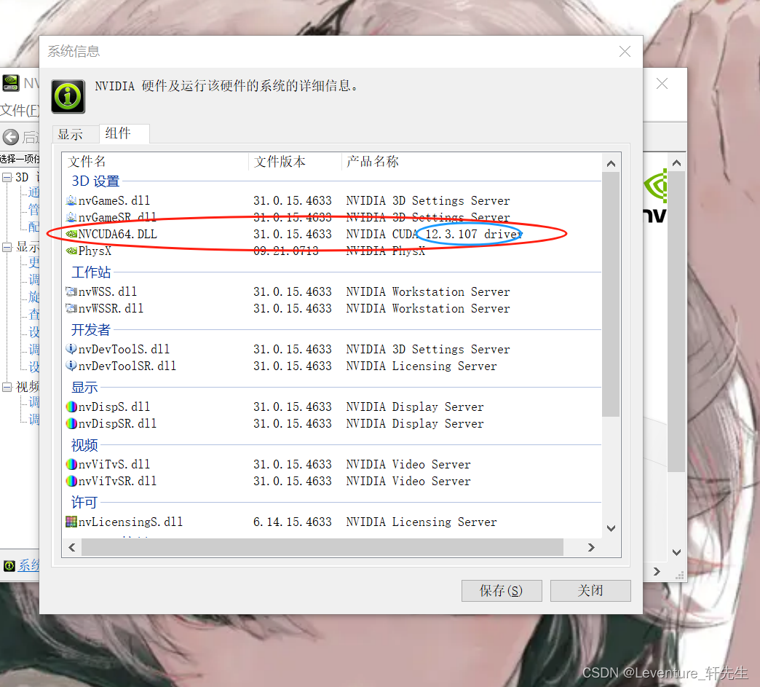Switch to the 显示 tab
The height and width of the screenshot is (687, 760).
click(x=75, y=134)
